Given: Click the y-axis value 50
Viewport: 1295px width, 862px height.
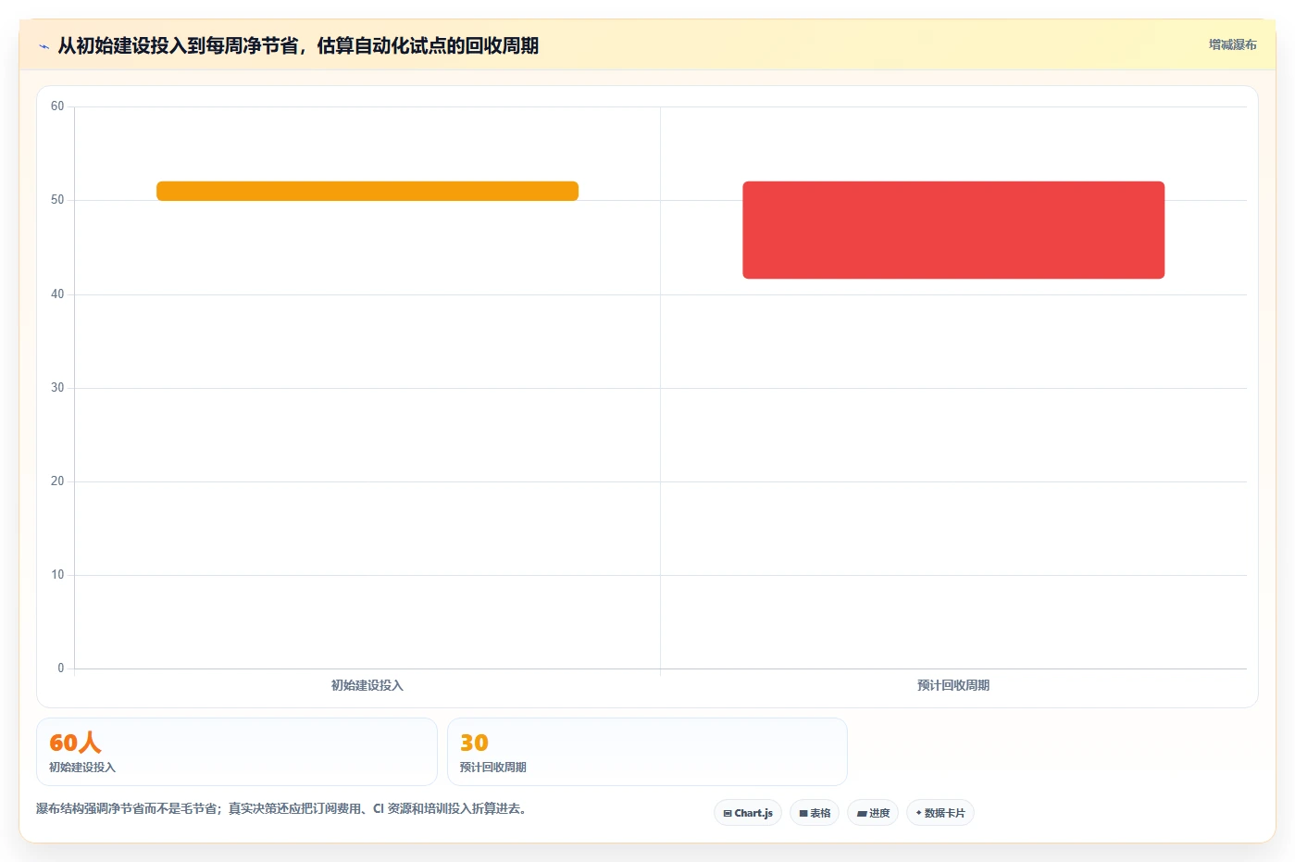Looking at the screenshot, I should (57, 200).
